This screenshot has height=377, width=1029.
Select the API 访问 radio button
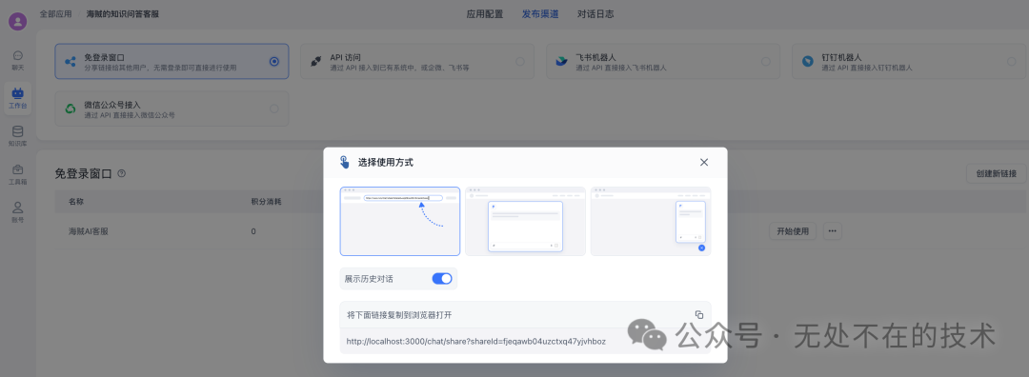(x=520, y=61)
